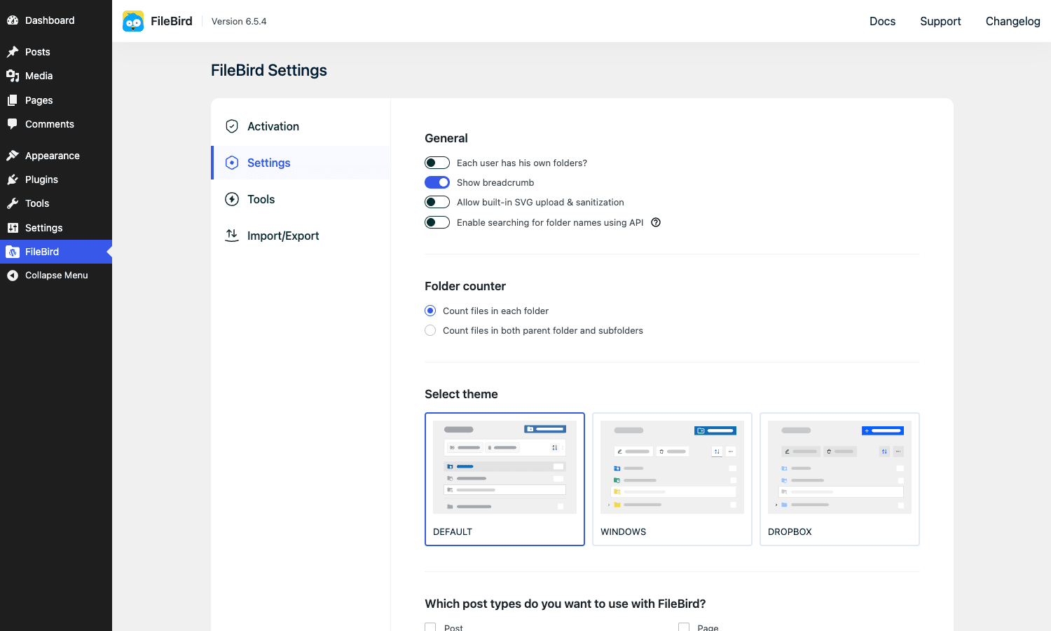Click the Comments bubble icon
The image size is (1051, 631).
point(13,124)
